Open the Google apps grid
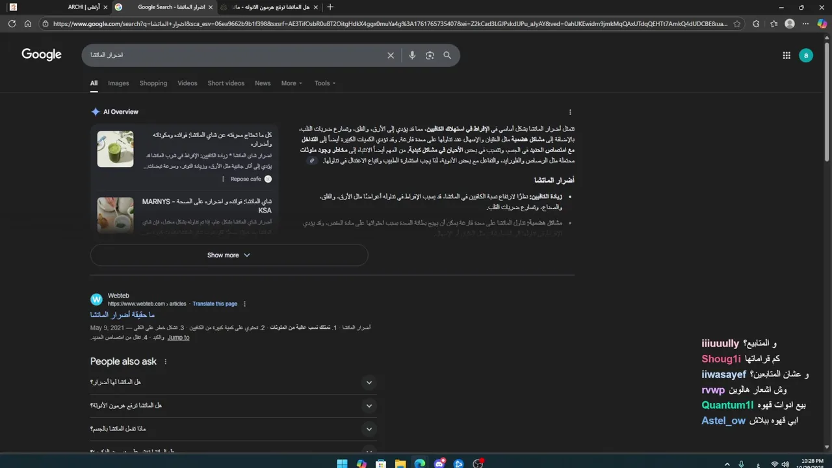832x468 pixels. point(786,55)
